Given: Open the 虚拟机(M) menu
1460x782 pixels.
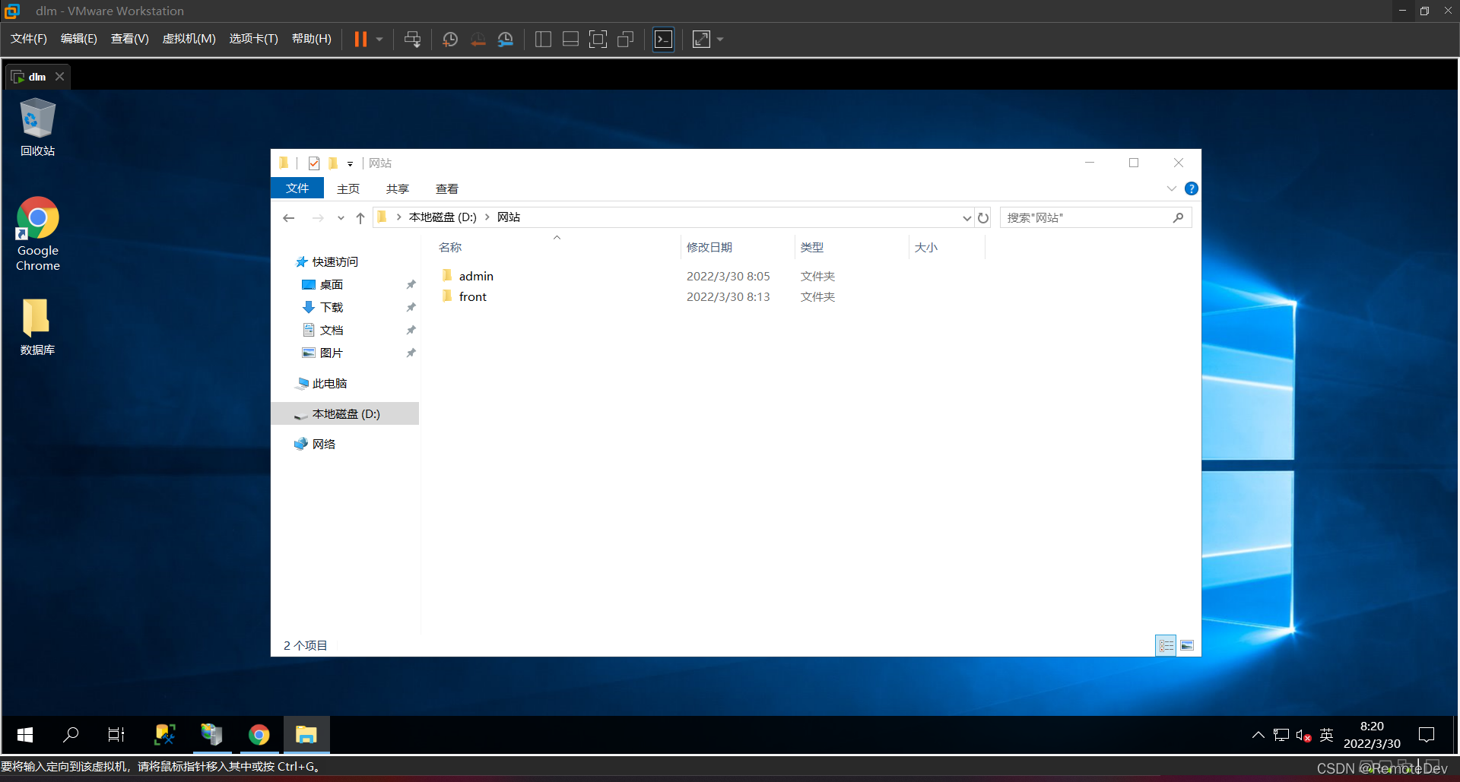Looking at the screenshot, I should [189, 39].
